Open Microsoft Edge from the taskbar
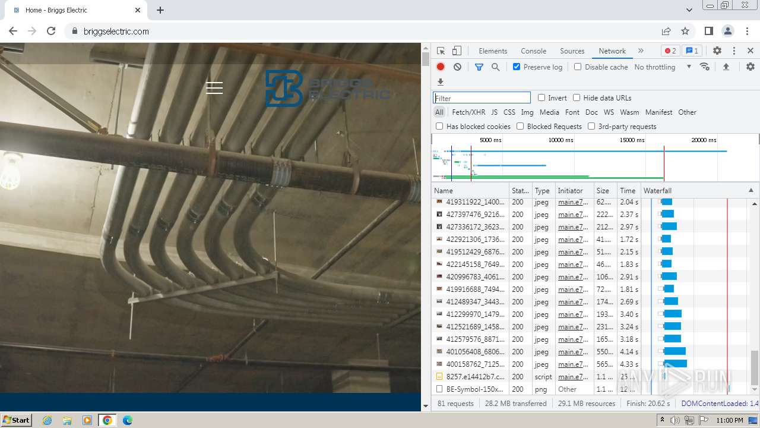 click(x=127, y=420)
